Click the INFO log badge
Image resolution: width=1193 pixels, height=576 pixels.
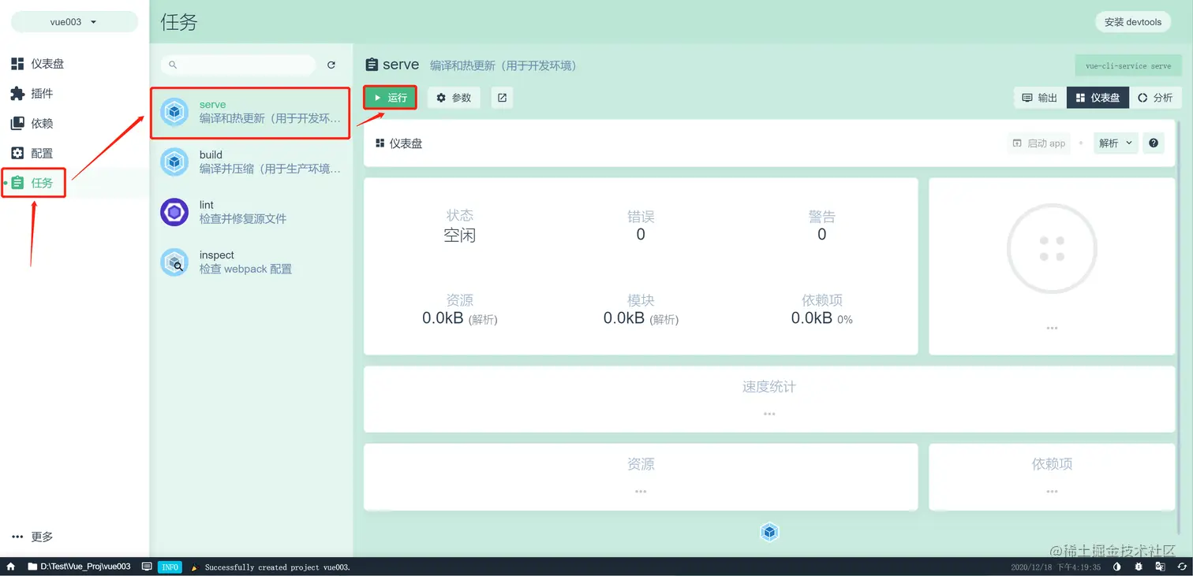pyautogui.click(x=170, y=567)
